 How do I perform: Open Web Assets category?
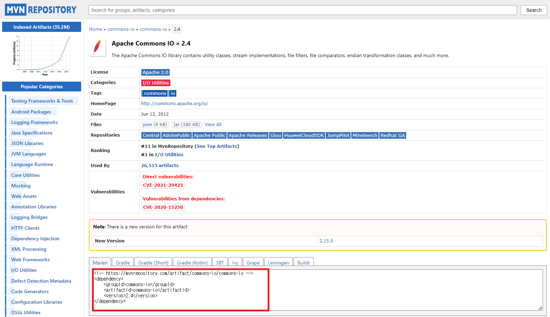tap(24, 196)
